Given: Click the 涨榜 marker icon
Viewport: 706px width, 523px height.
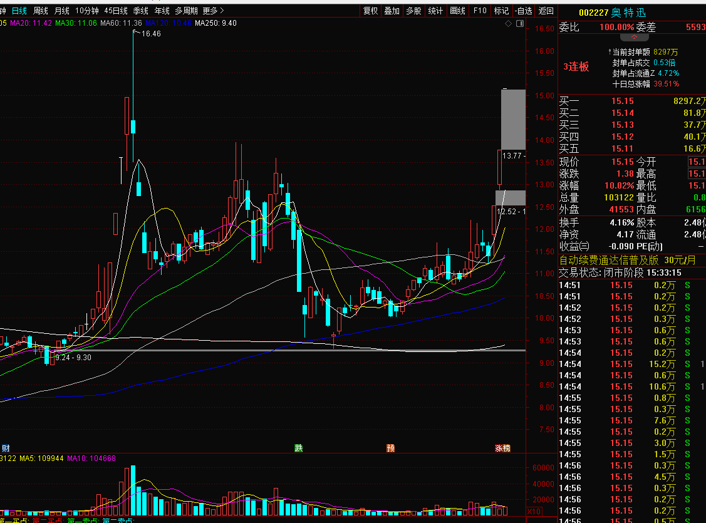Looking at the screenshot, I should tap(503, 448).
